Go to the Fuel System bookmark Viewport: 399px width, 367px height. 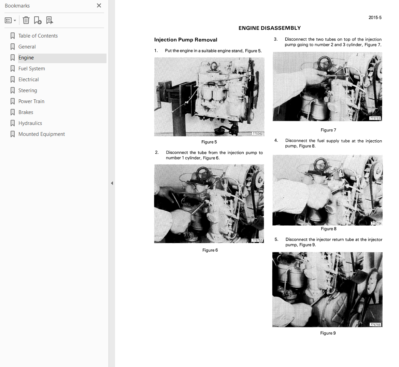pos(31,69)
